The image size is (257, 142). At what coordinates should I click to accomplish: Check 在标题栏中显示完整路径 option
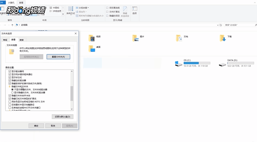10,105
